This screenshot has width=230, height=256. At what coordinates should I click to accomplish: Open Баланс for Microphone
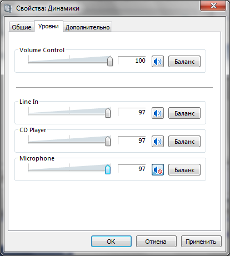184,170
